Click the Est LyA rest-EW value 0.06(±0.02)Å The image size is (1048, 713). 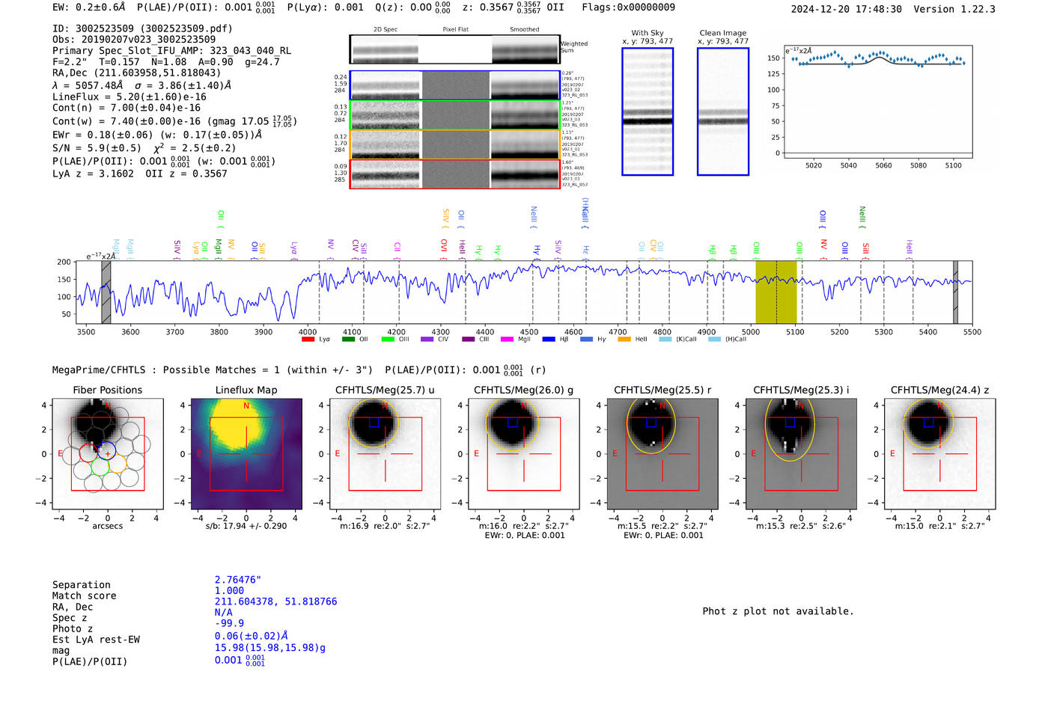coord(252,636)
